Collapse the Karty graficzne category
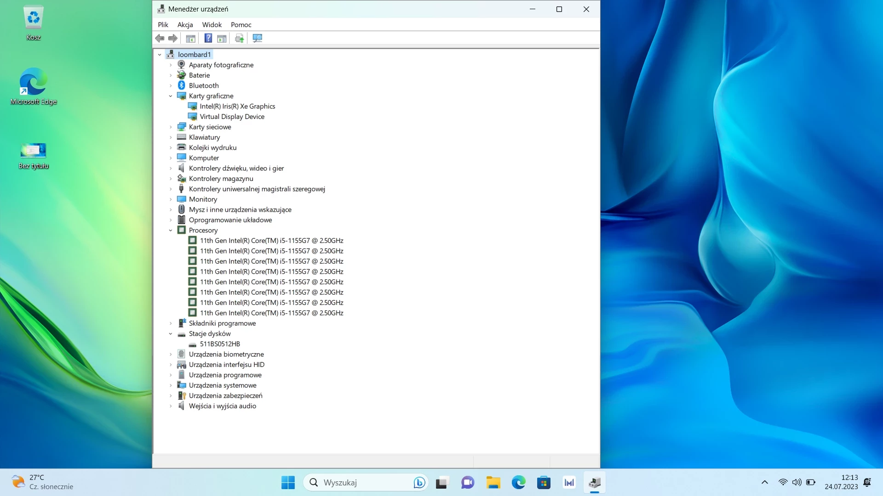The width and height of the screenshot is (883, 496). pyautogui.click(x=171, y=96)
